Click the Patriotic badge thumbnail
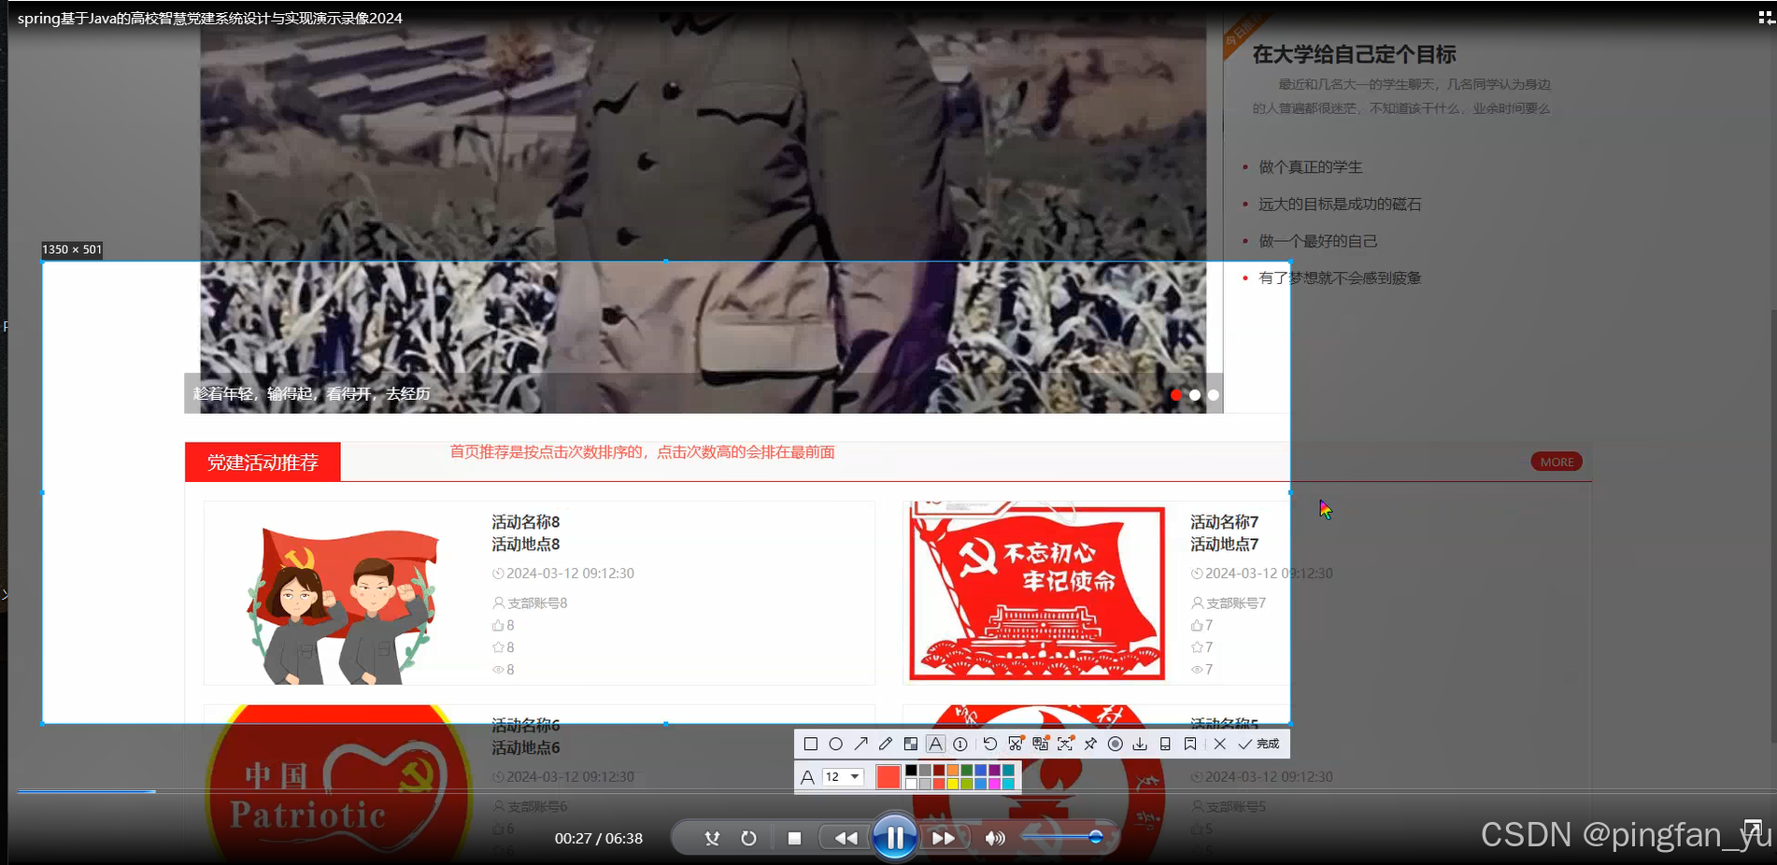 pos(338,785)
